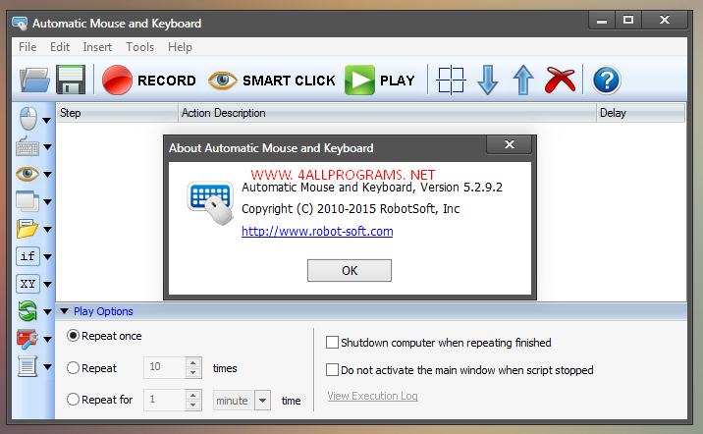Click OK in the About dialog

point(350,270)
